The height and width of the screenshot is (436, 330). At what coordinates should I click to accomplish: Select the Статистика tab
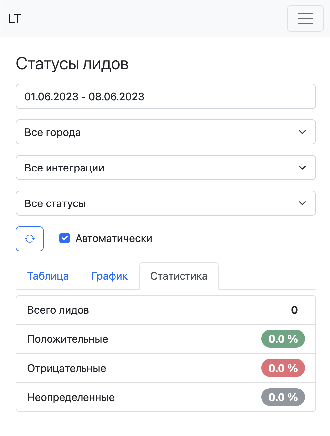179,276
